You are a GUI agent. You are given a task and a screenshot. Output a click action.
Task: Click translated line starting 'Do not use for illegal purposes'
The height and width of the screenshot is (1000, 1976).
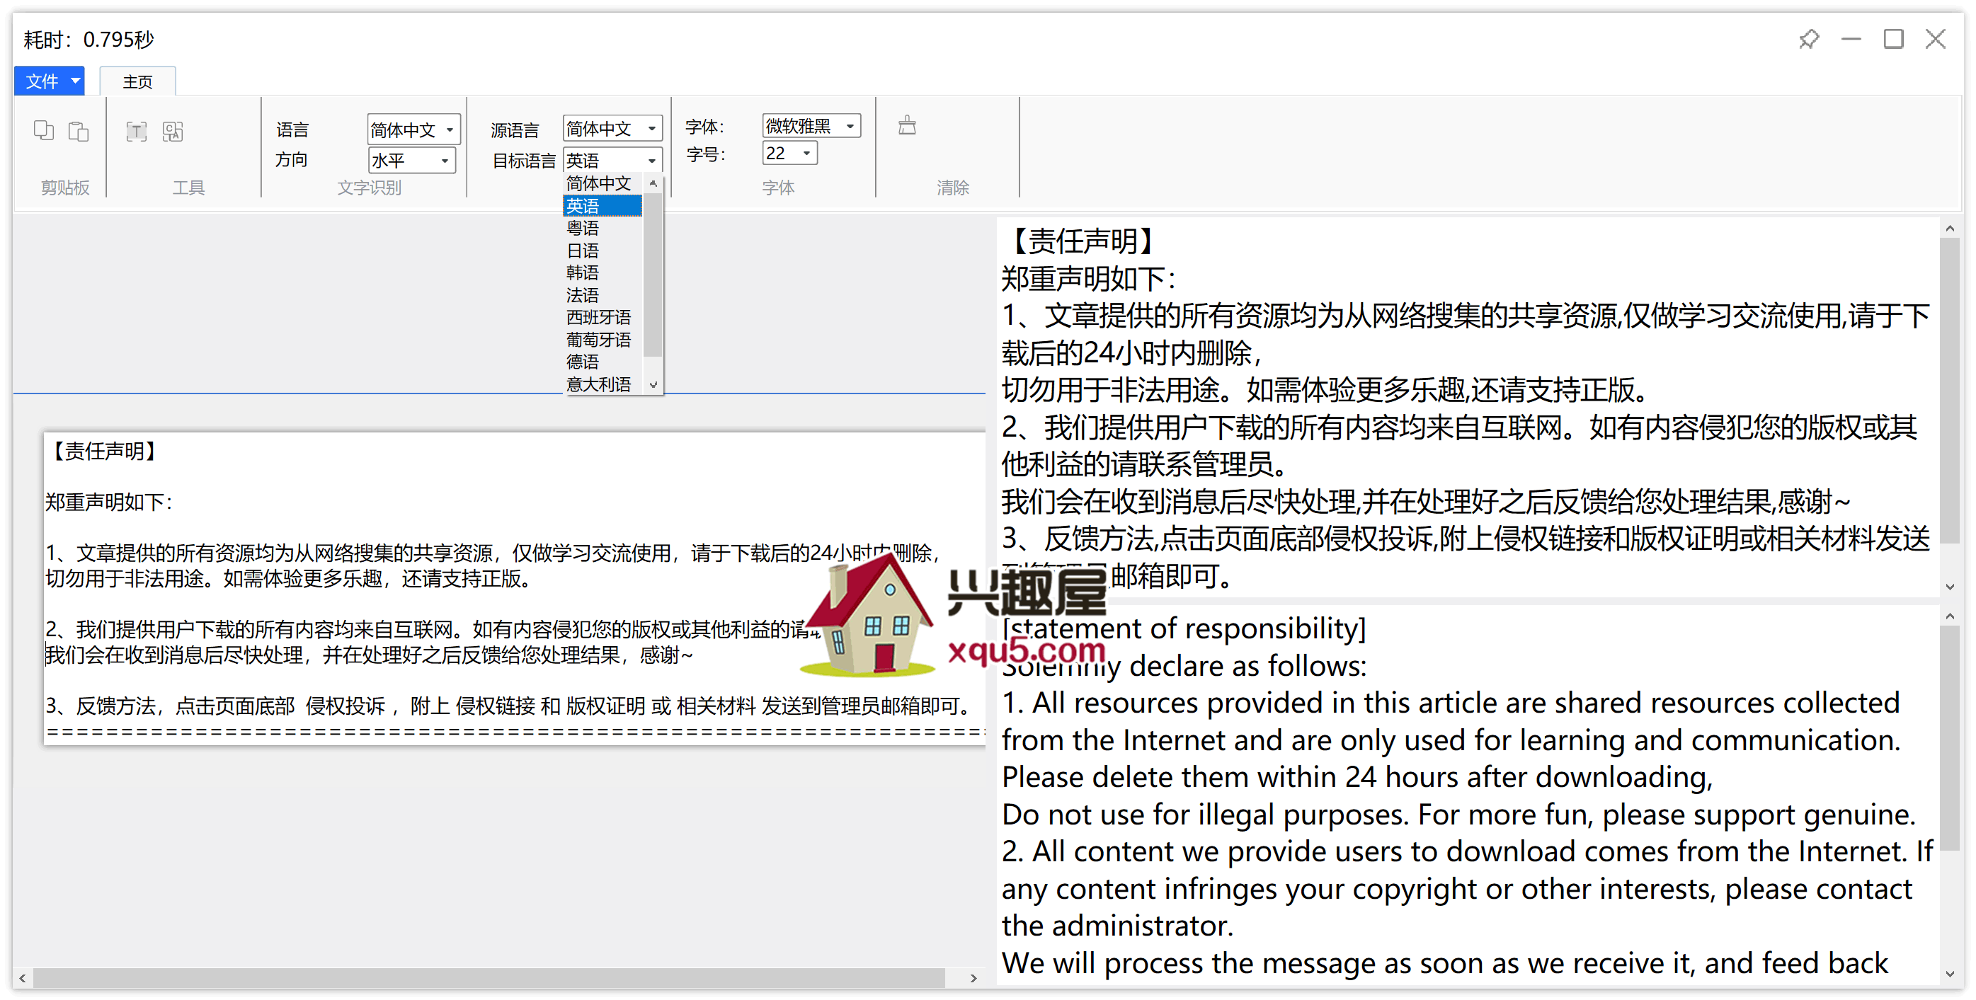(x=1458, y=815)
